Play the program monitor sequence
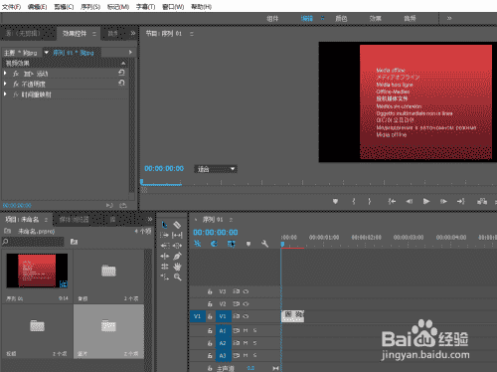Image resolution: width=497 pixels, height=372 pixels. pos(426,201)
